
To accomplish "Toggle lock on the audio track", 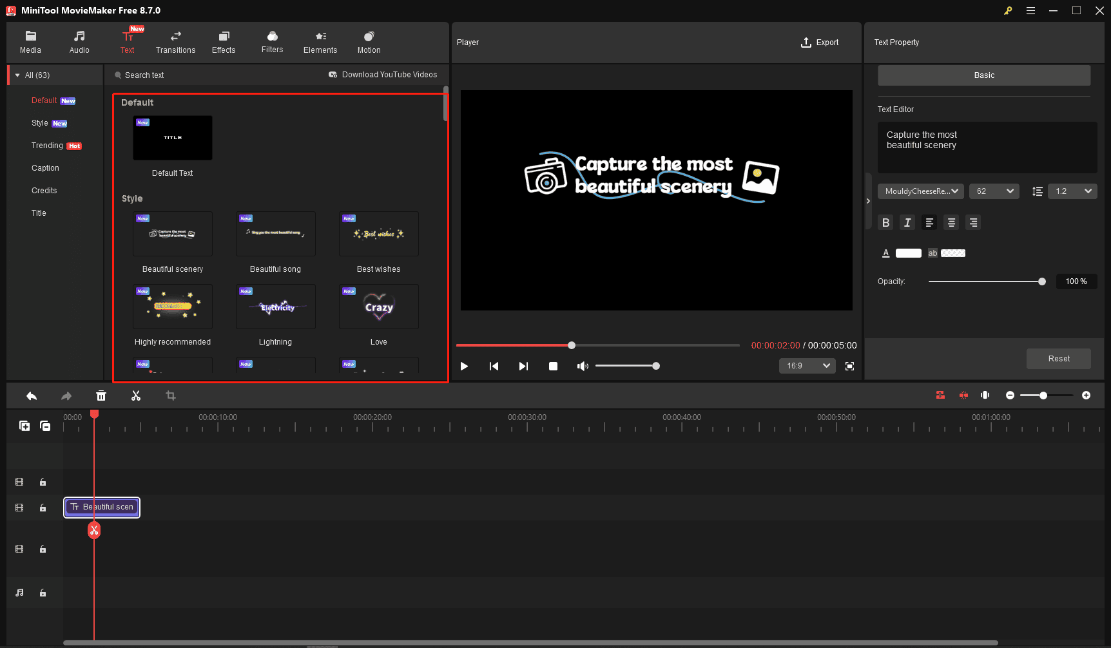I will (x=43, y=593).
